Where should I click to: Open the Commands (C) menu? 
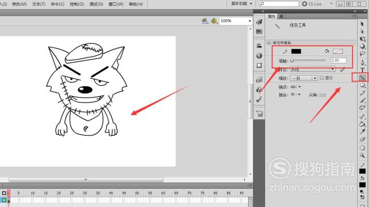point(58,4)
